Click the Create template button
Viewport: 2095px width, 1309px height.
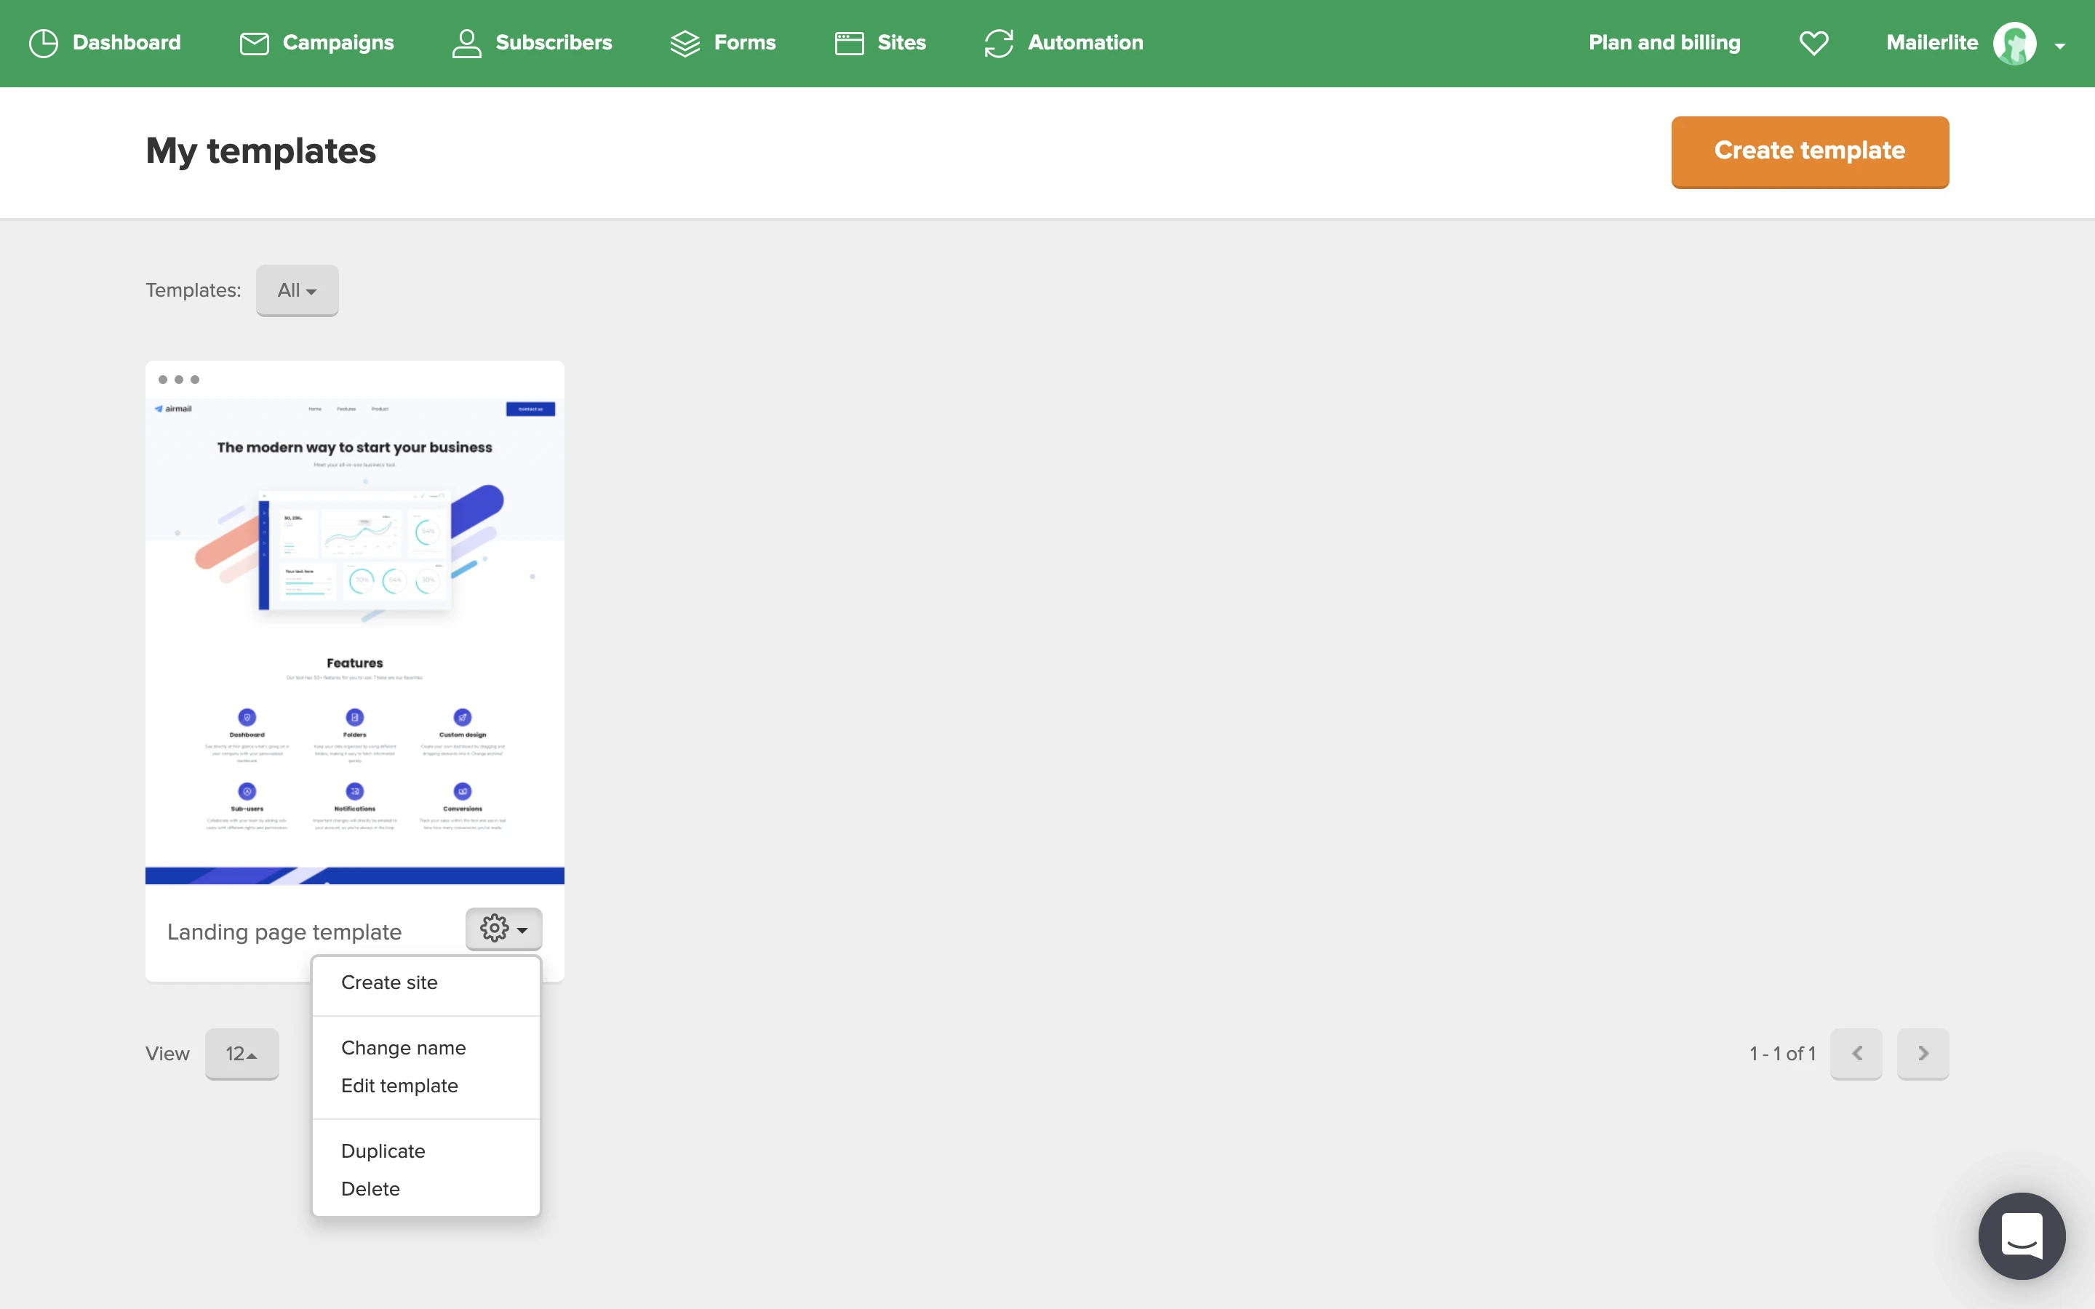1810,151
